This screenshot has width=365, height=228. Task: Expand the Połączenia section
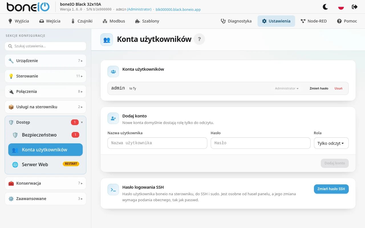coord(45,91)
